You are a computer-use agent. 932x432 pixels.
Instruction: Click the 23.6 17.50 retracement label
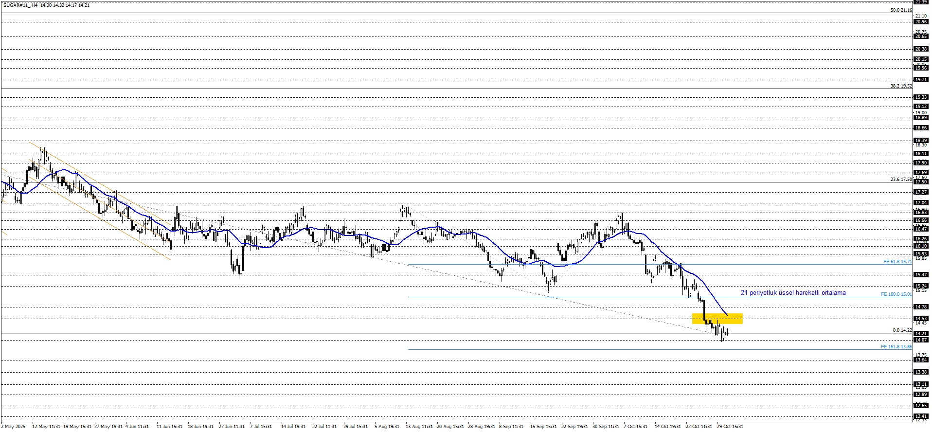tap(901, 180)
